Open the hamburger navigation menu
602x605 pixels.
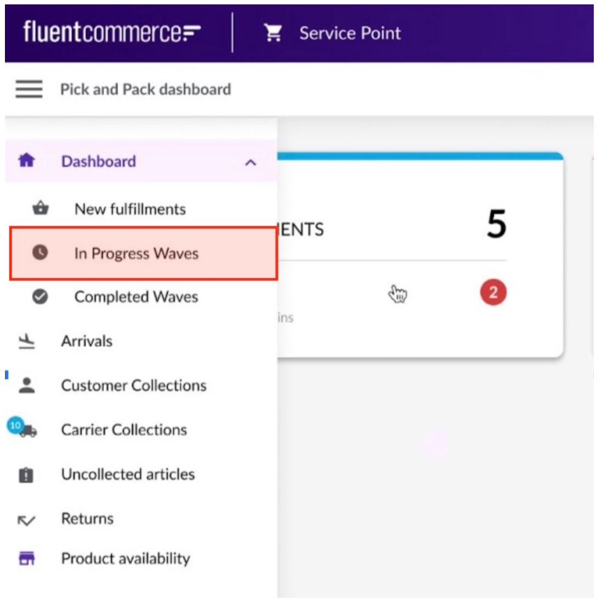29,89
